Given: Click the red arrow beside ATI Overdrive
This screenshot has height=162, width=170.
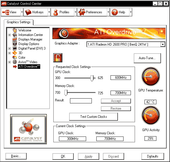Looking at the screenshot, I should point(15,67).
